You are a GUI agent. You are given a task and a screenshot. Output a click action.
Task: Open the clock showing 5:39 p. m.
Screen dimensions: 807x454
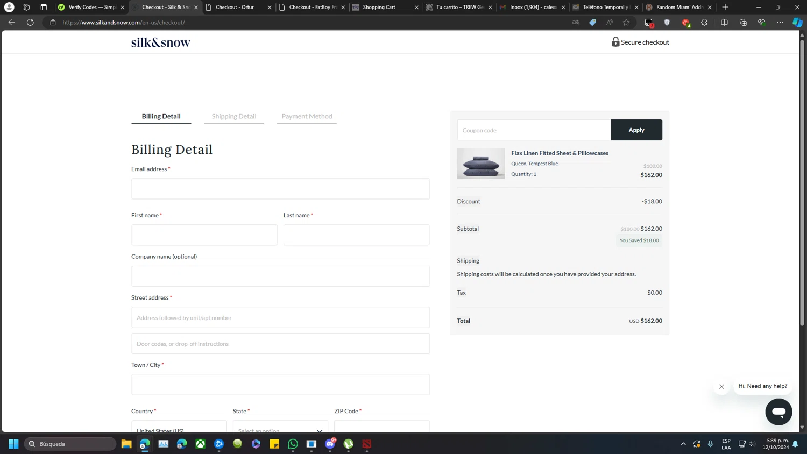click(x=775, y=444)
